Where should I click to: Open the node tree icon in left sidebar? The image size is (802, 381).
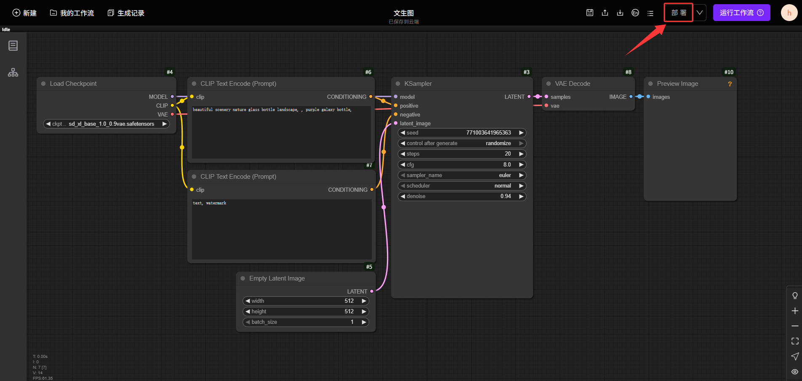13,72
